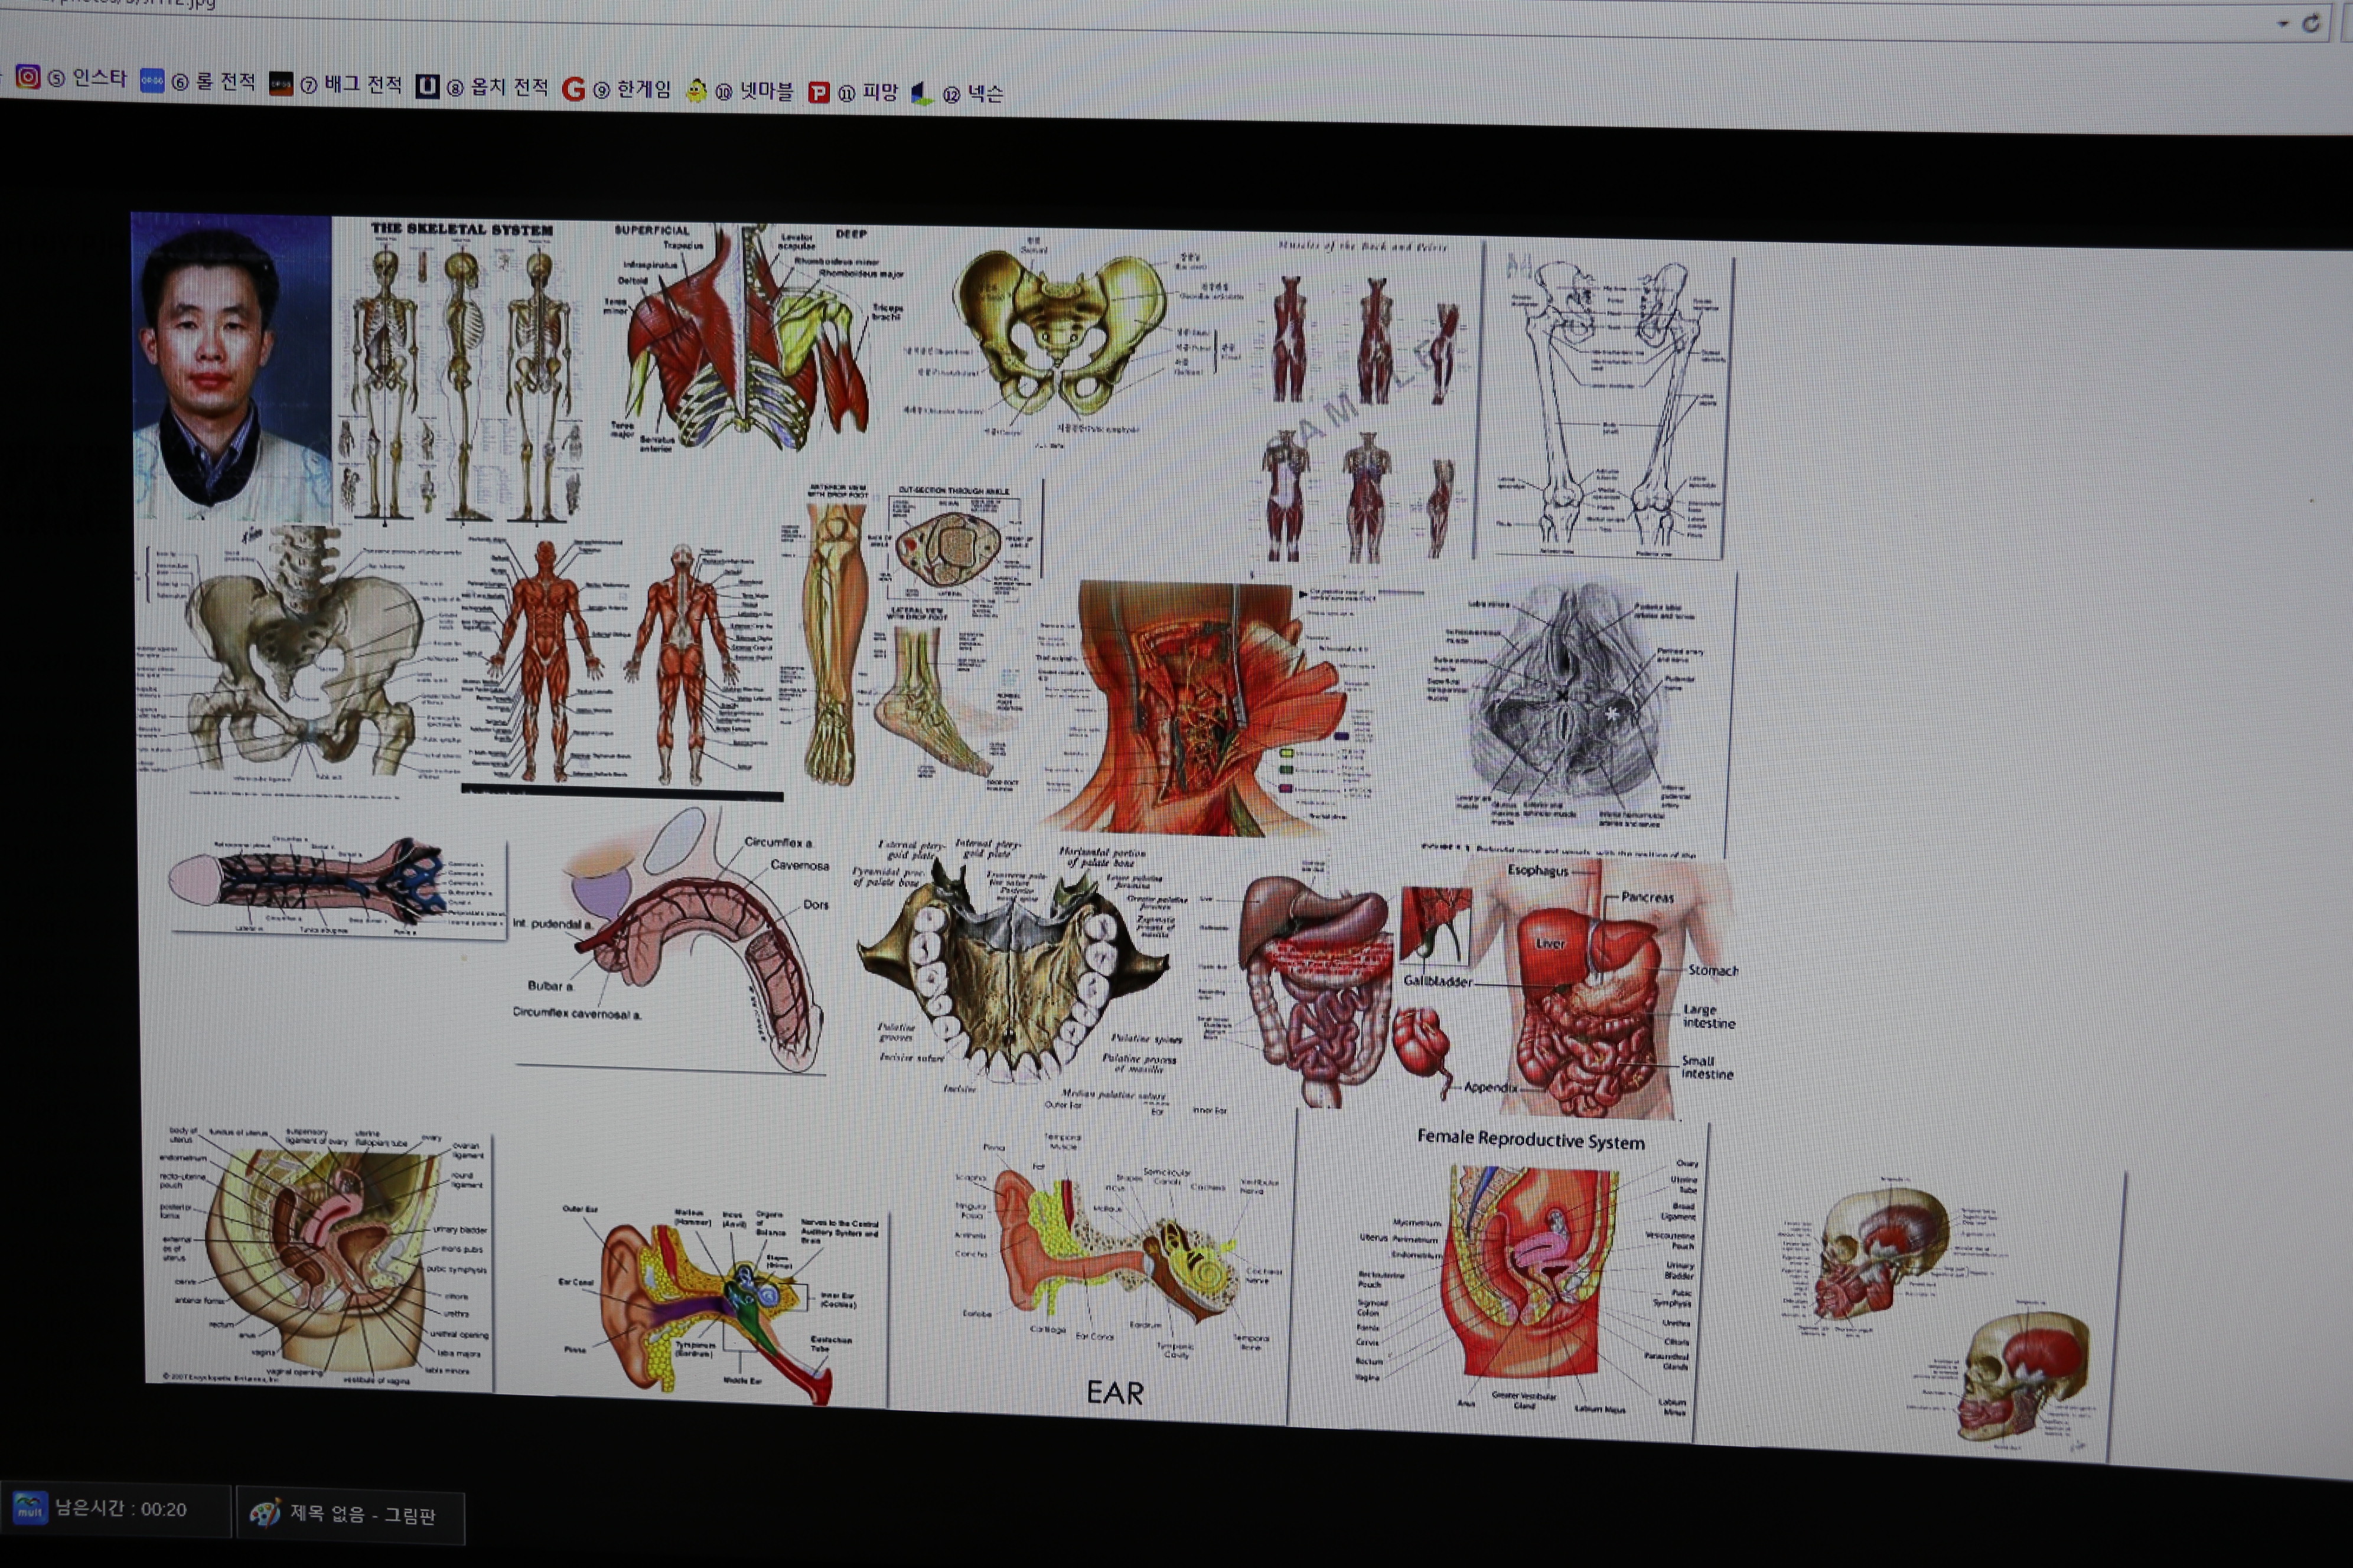Expand the address bar dropdown arrow
The width and height of the screenshot is (2353, 1568).
pyautogui.click(x=2283, y=23)
